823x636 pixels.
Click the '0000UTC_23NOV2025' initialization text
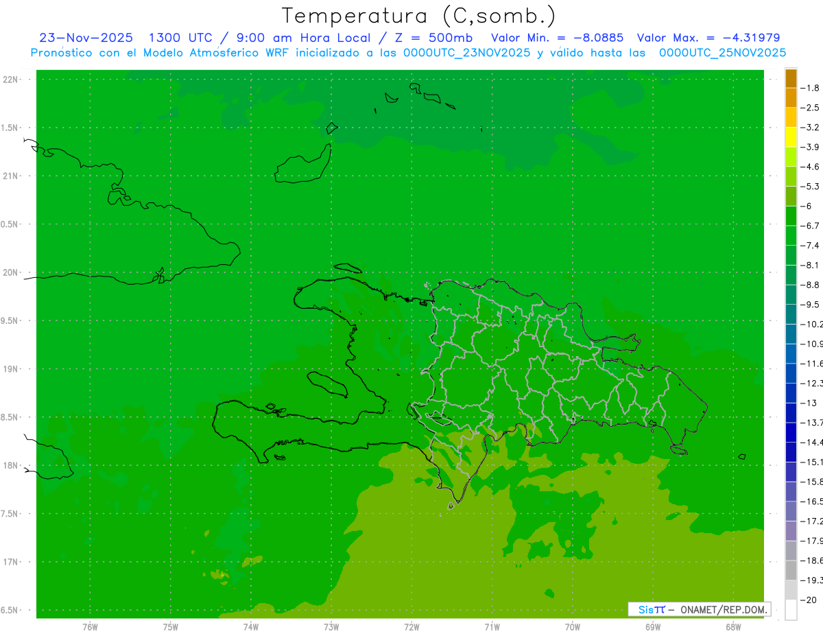[467, 53]
